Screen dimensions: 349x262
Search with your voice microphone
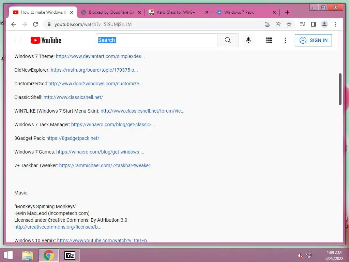[x=248, y=40]
